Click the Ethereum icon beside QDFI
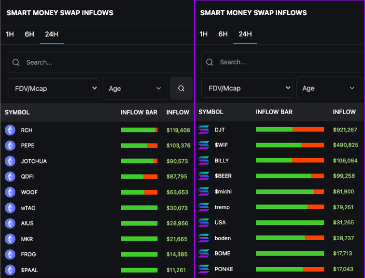 click(10, 177)
